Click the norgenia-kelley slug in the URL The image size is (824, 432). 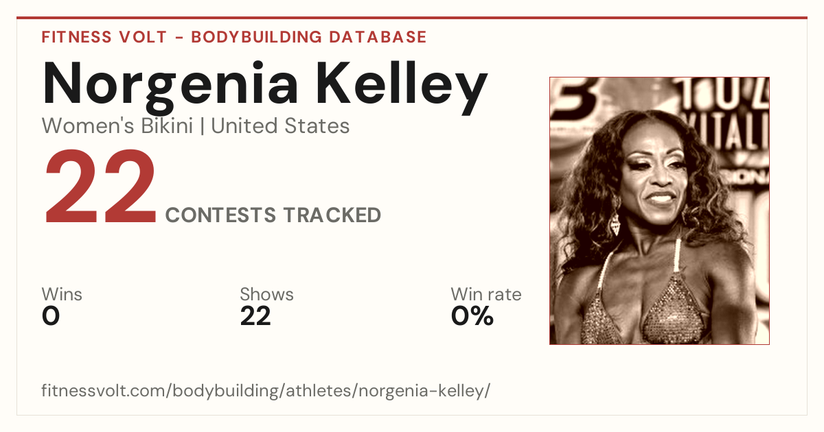click(x=424, y=392)
